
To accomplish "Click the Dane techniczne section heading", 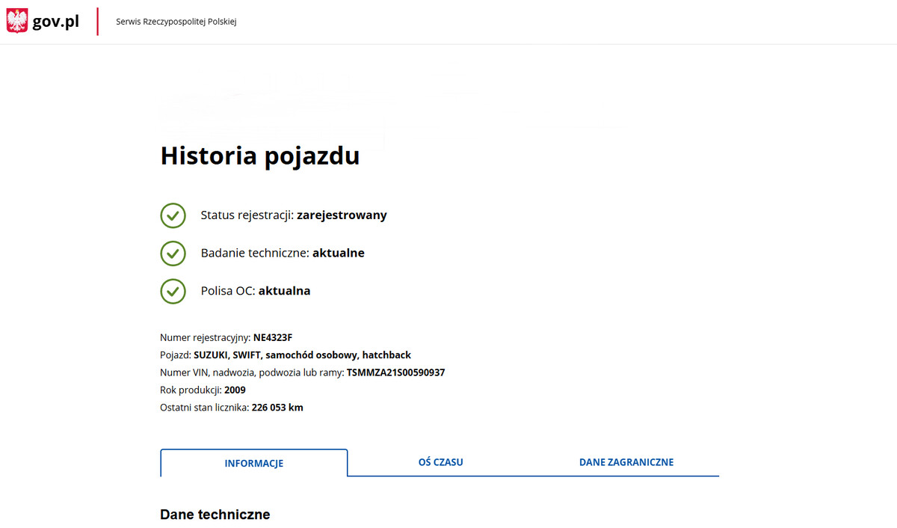I will pyautogui.click(x=215, y=515).
